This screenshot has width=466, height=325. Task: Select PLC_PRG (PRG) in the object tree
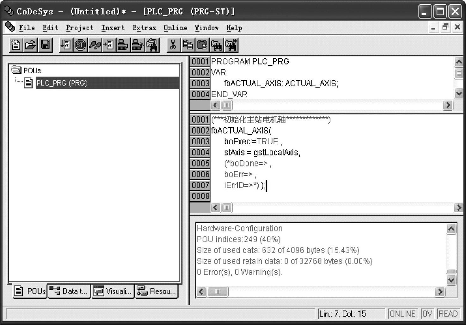point(107,83)
